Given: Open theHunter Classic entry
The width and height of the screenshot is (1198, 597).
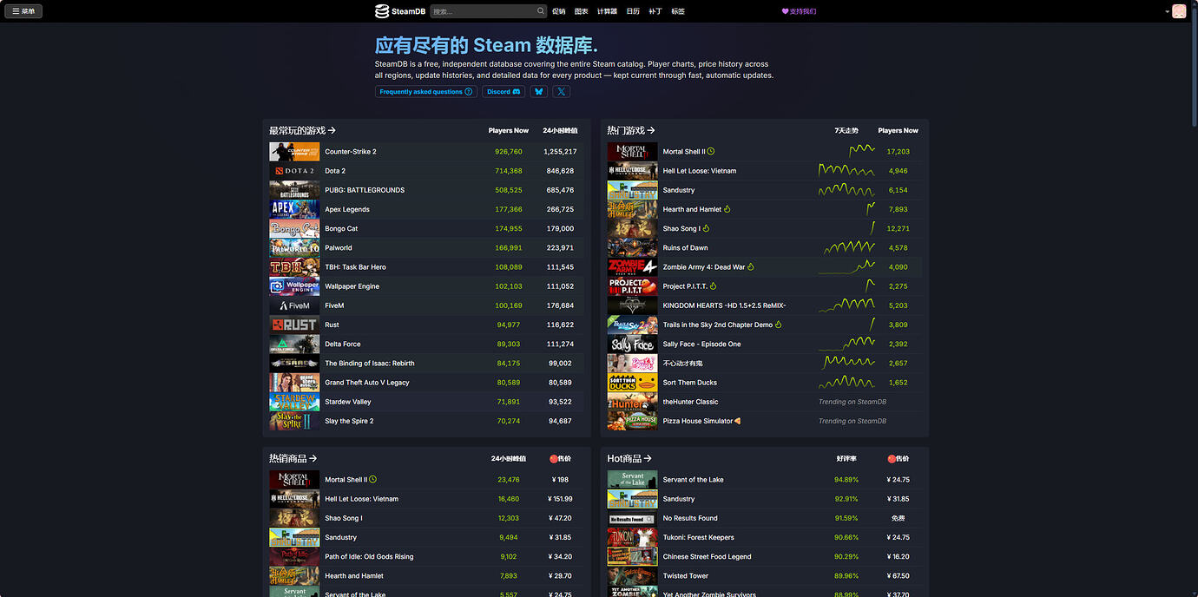Looking at the screenshot, I should click(764, 402).
